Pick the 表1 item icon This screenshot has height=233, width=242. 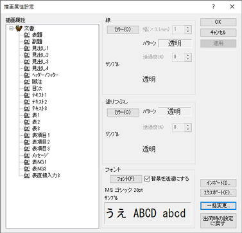27,115
